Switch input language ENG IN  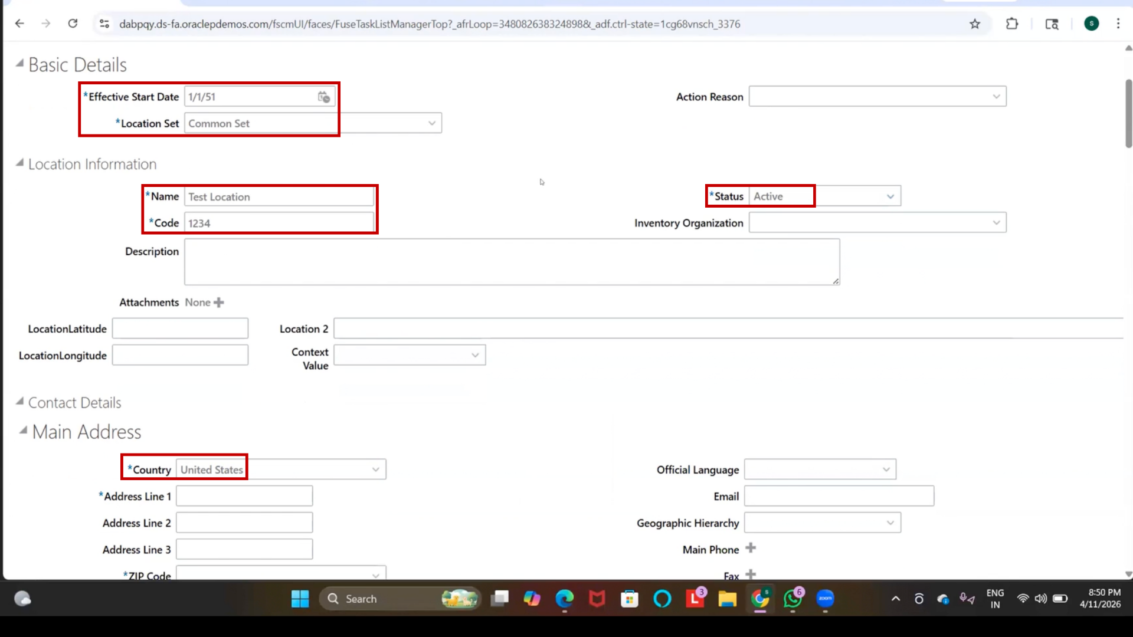point(995,599)
